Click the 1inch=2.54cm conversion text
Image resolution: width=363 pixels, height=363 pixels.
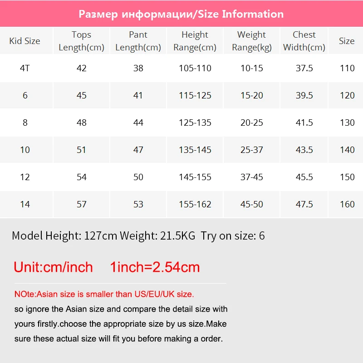[x=155, y=267]
